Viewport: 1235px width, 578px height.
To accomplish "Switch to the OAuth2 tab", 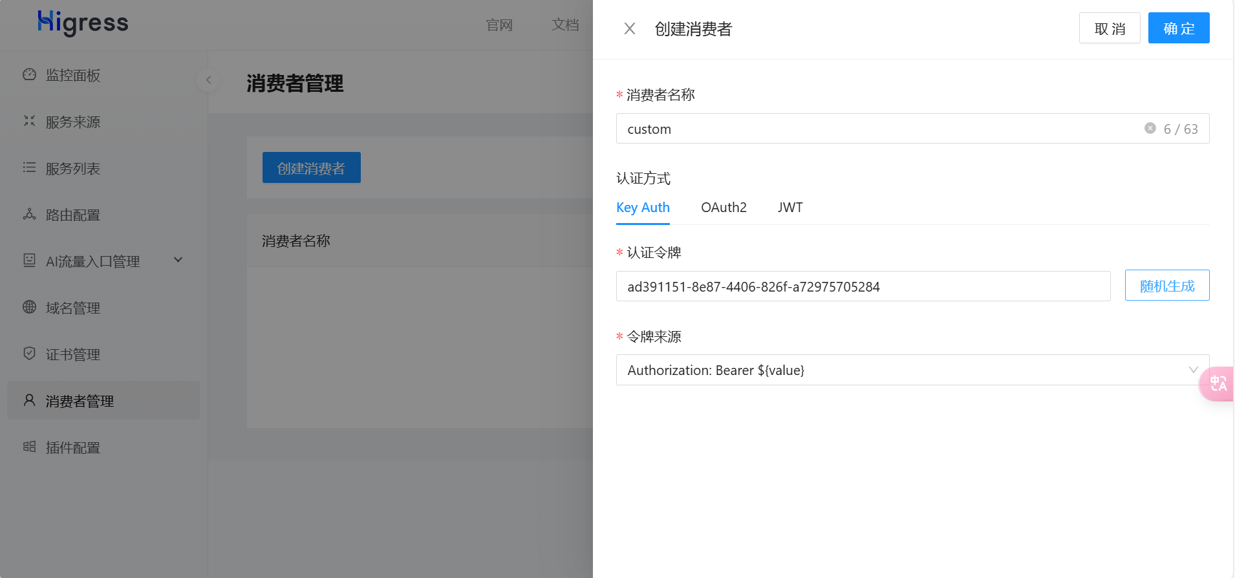I will coord(723,208).
